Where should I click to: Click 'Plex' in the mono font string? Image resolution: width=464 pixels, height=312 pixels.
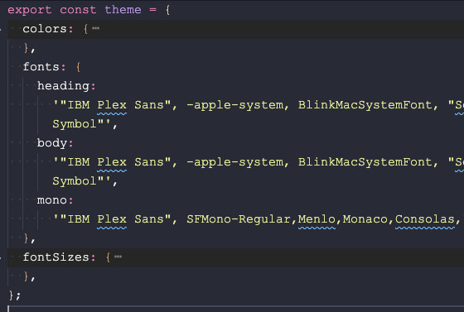[112, 219]
